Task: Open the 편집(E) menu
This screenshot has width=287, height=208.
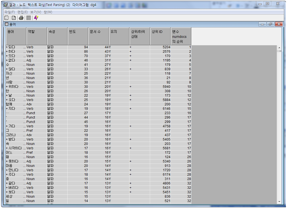Action: [x=23, y=12]
